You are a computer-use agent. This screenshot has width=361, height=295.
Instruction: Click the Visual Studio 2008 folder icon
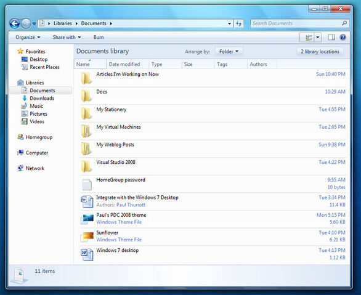click(x=86, y=166)
